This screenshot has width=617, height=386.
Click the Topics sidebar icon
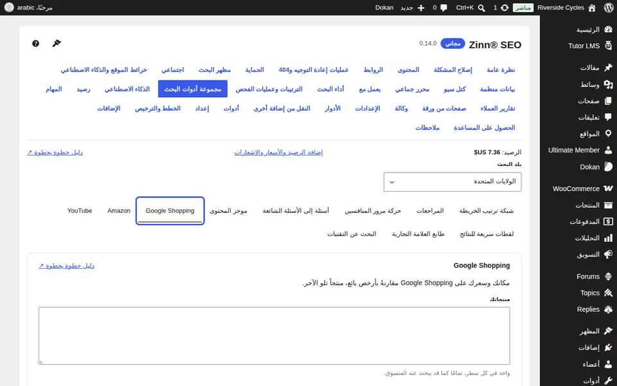pos(609,293)
